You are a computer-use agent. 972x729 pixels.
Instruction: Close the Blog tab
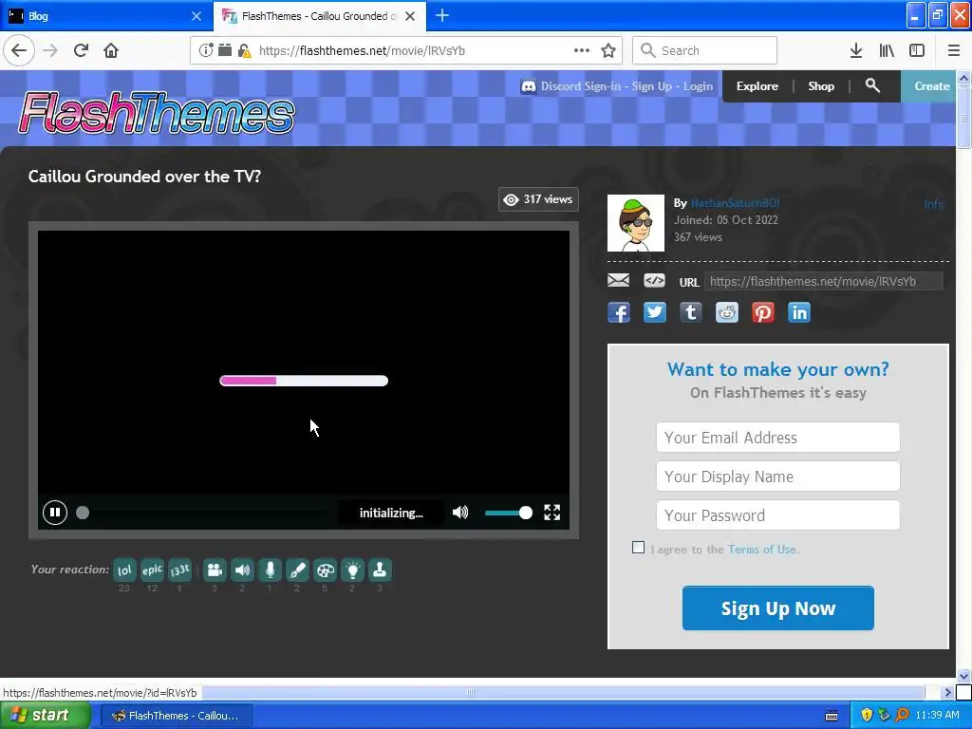click(x=196, y=16)
